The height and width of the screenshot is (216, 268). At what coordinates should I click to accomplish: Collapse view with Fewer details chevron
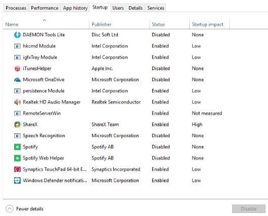(x=10, y=208)
